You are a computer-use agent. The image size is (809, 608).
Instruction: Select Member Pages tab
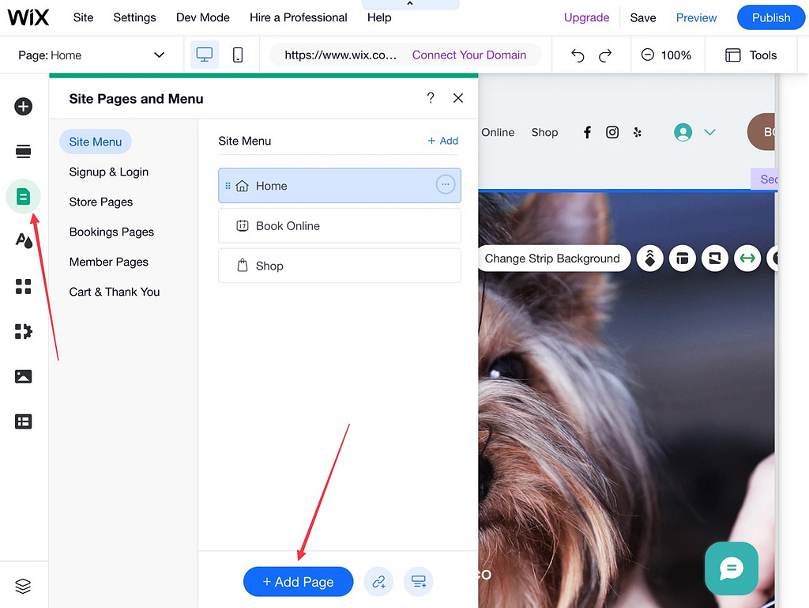click(109, 262)
